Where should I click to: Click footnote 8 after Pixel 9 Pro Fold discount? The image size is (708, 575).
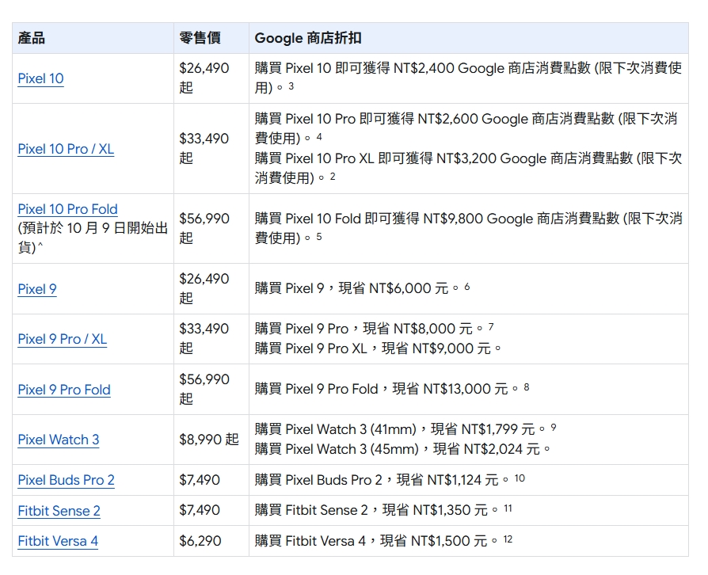pyautogui.click(x=527, y=387)
